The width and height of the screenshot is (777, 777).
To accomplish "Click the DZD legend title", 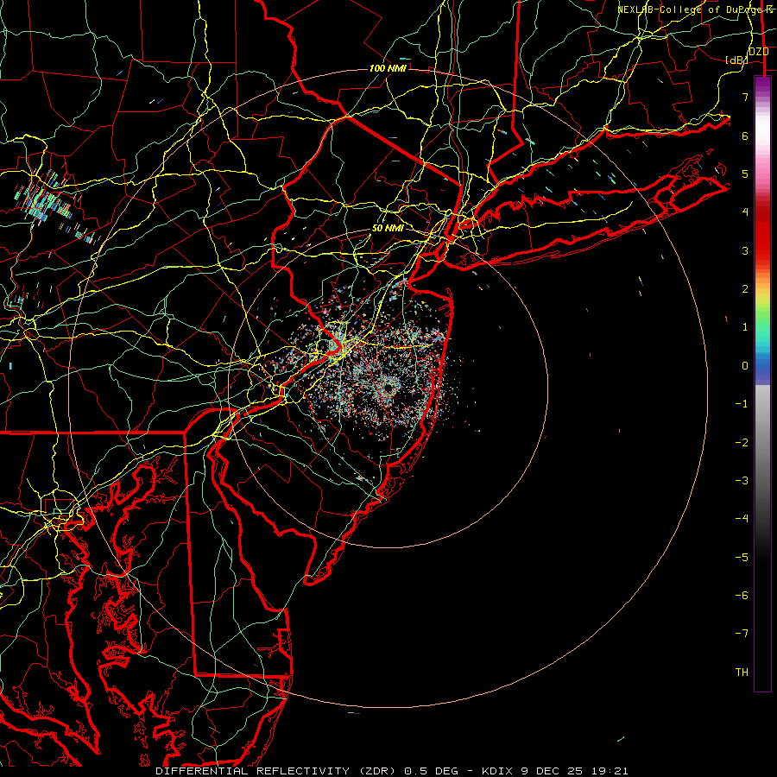I will (759, 52).
